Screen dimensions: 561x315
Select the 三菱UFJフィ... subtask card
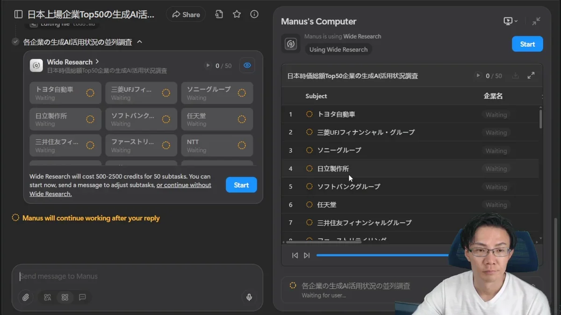point(141,93)
